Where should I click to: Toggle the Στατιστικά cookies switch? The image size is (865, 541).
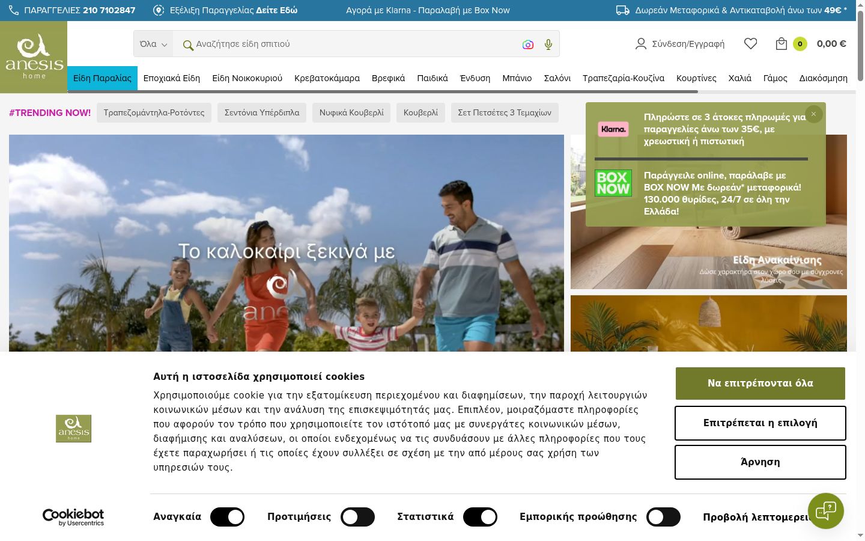click(x=480, y=517)
